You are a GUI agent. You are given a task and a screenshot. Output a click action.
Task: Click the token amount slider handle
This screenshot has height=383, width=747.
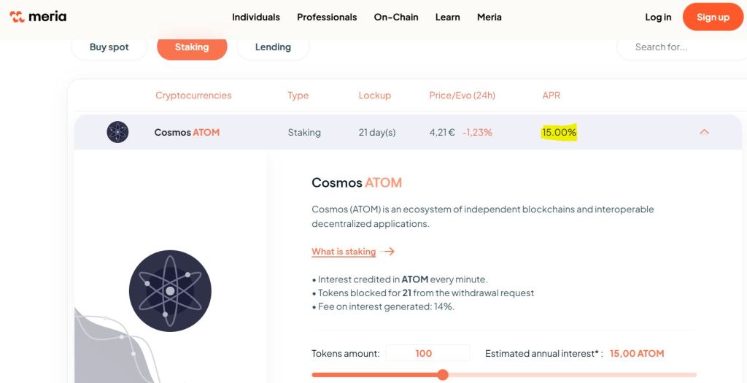443,375
